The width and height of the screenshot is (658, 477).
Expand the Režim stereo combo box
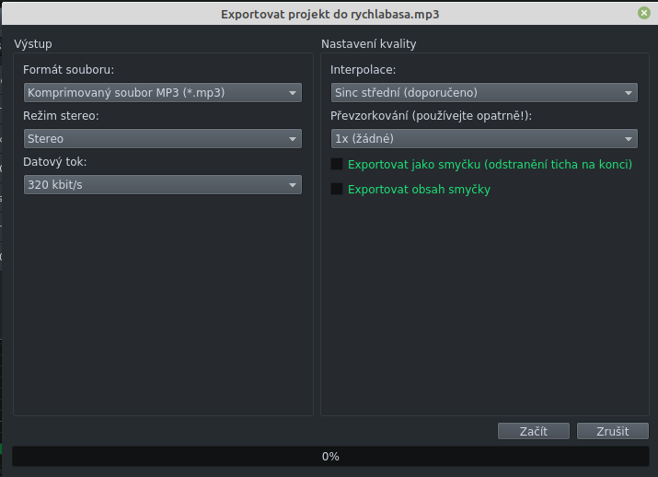pyautogui.click(x=163, y=139)
